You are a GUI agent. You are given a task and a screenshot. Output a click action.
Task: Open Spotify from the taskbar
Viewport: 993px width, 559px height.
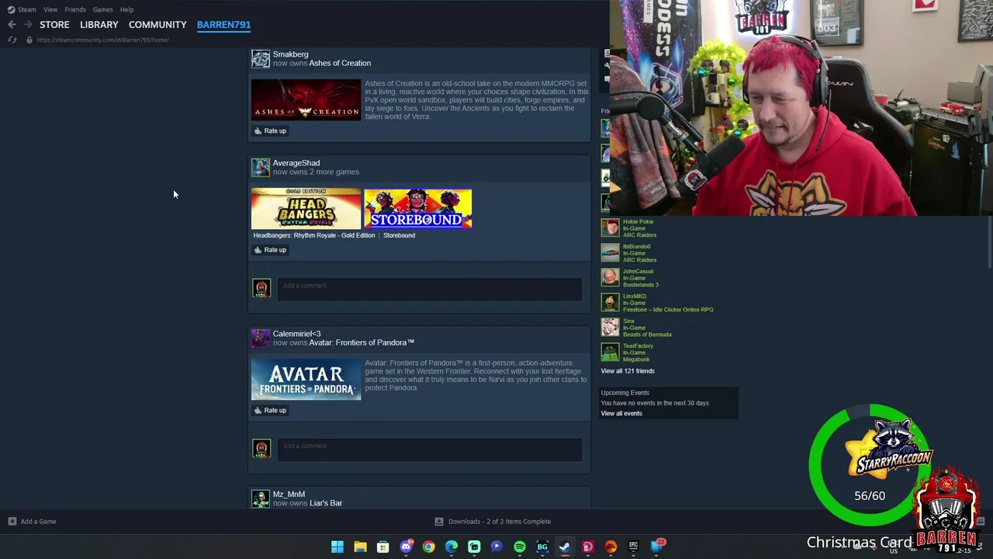[520, 547]
